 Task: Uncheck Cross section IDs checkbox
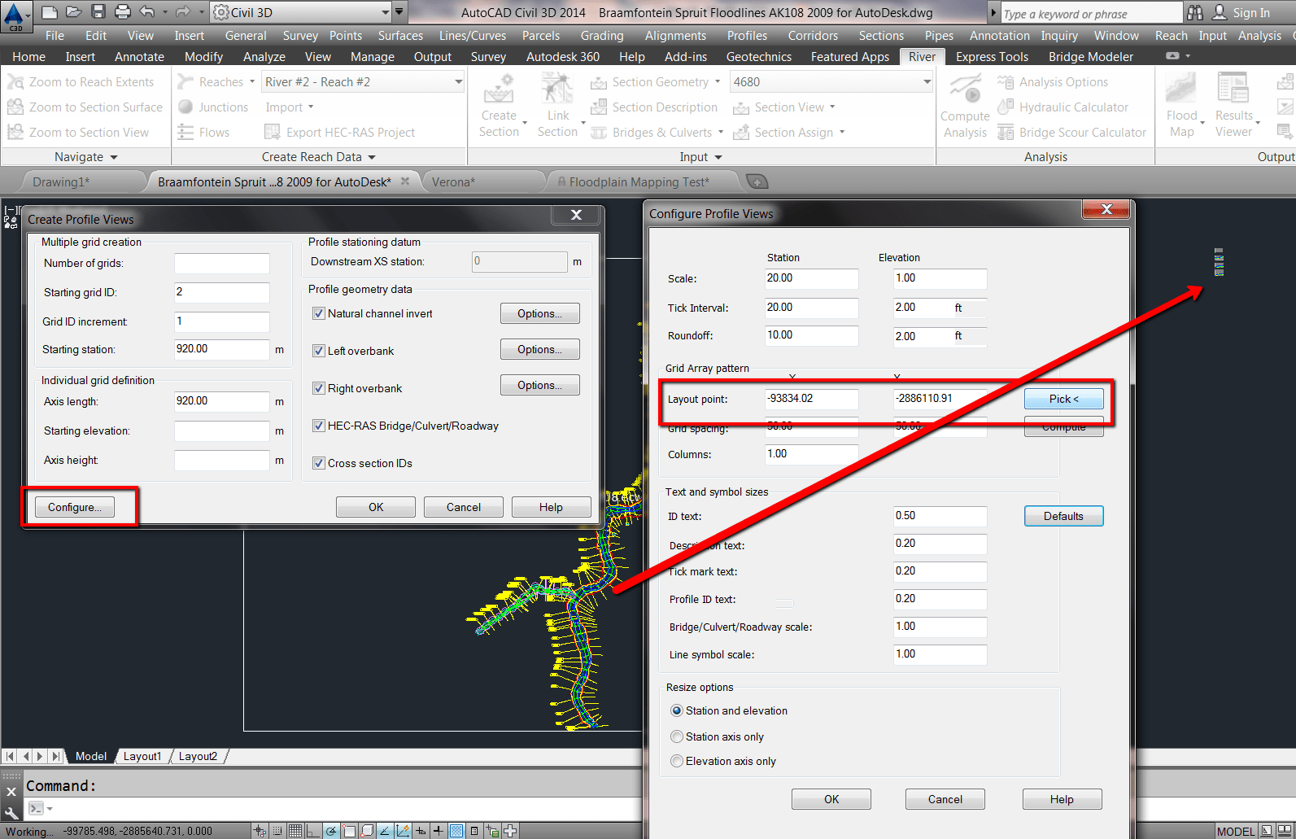319,463
